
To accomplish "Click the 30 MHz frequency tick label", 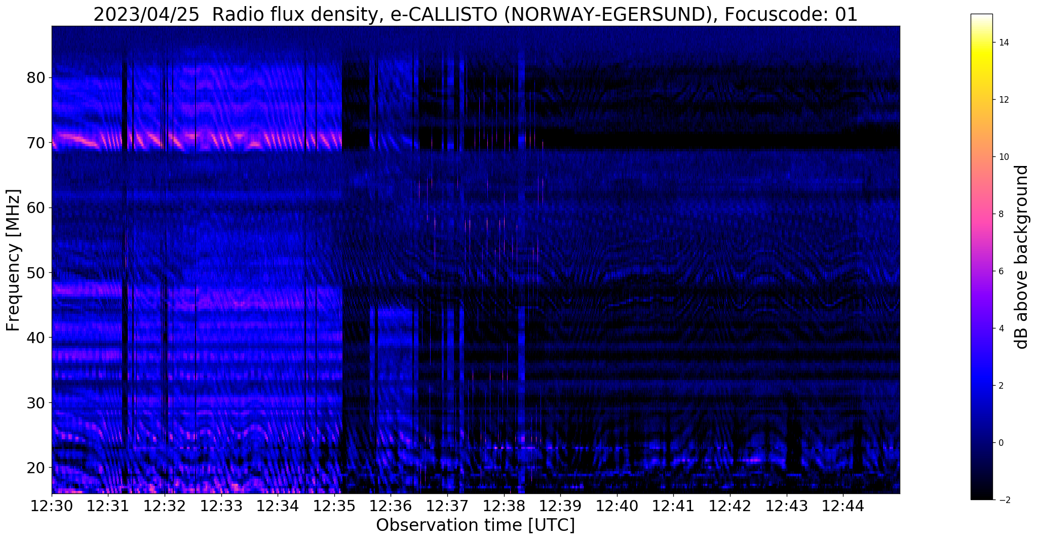I will click(36, 403).
